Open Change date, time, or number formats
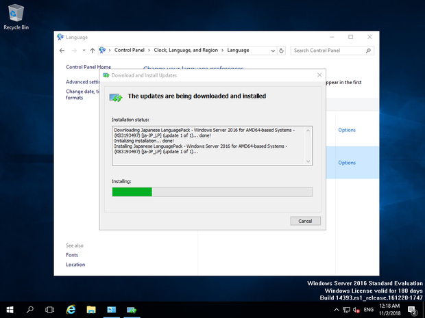 click(x=82, y=94)
